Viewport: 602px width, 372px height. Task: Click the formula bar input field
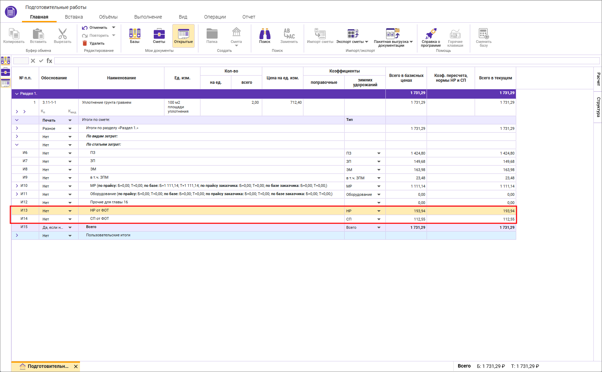(326, 61)
